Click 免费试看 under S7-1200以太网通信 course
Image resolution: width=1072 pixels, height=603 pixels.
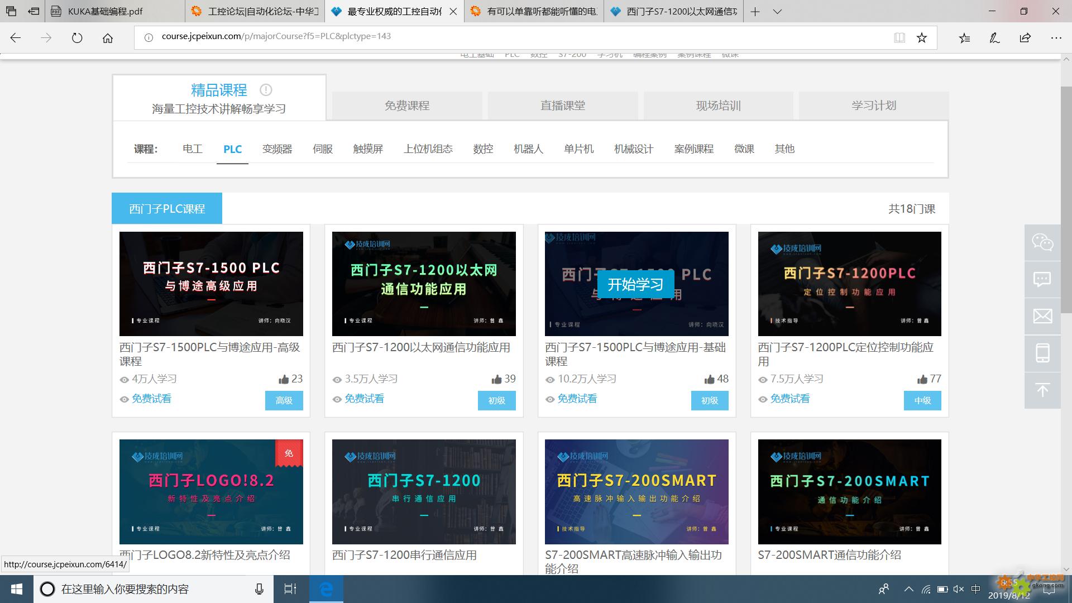[364, 399]
